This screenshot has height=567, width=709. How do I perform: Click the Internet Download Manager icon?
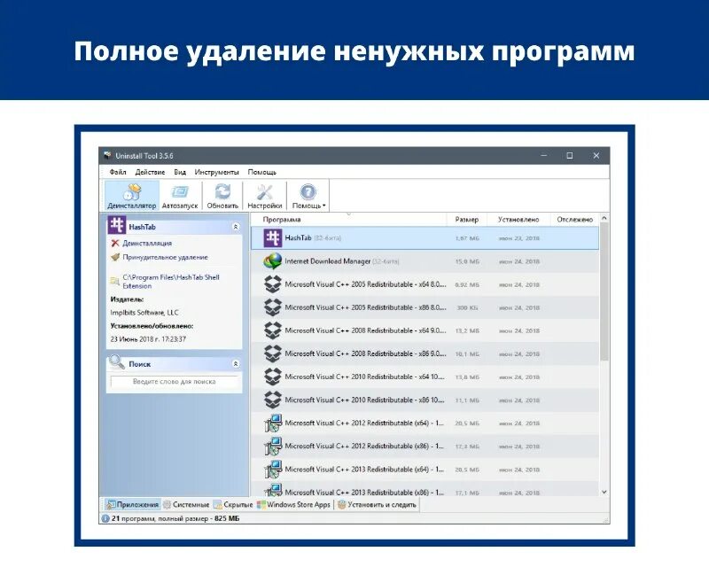(x=273, y=260)
